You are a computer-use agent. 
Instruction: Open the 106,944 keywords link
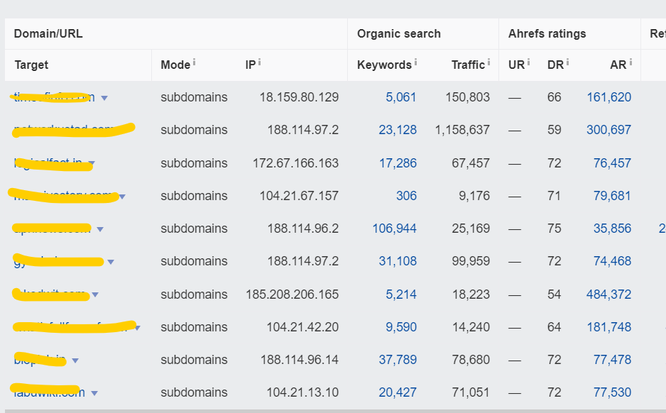pyautogui.click(x=395, y=228)
